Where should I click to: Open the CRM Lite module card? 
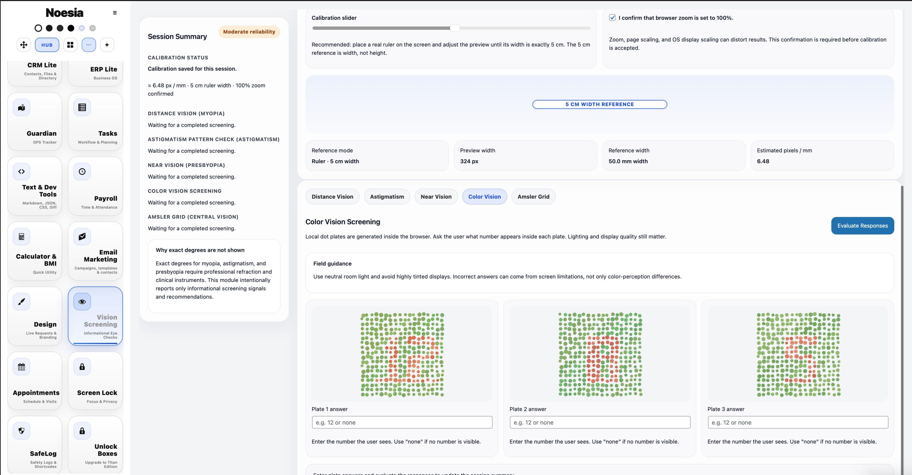click(35, 73)
